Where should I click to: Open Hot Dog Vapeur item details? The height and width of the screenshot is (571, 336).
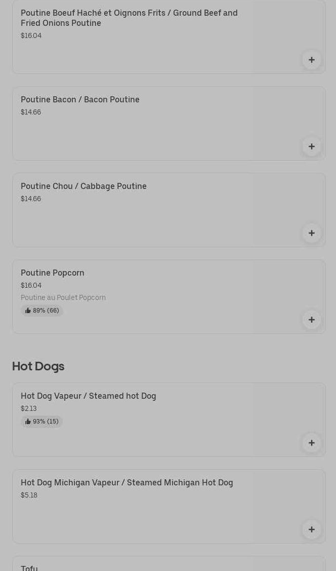pos(89,396)
